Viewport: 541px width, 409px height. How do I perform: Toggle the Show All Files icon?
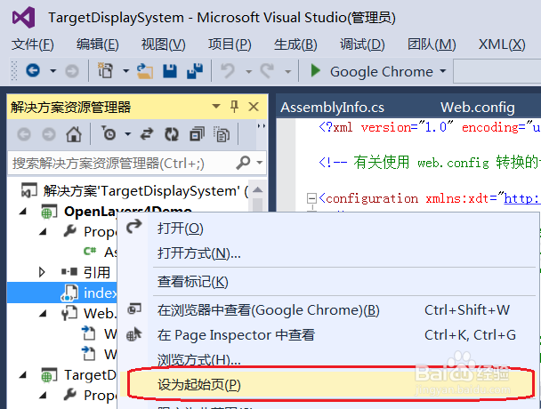[x=222, y=133]
